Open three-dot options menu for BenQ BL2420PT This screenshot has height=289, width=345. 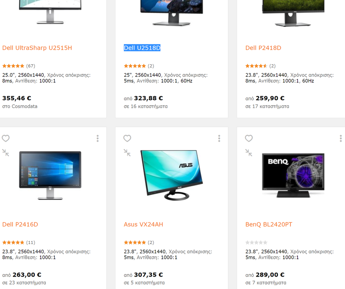[x=341, y=138]
